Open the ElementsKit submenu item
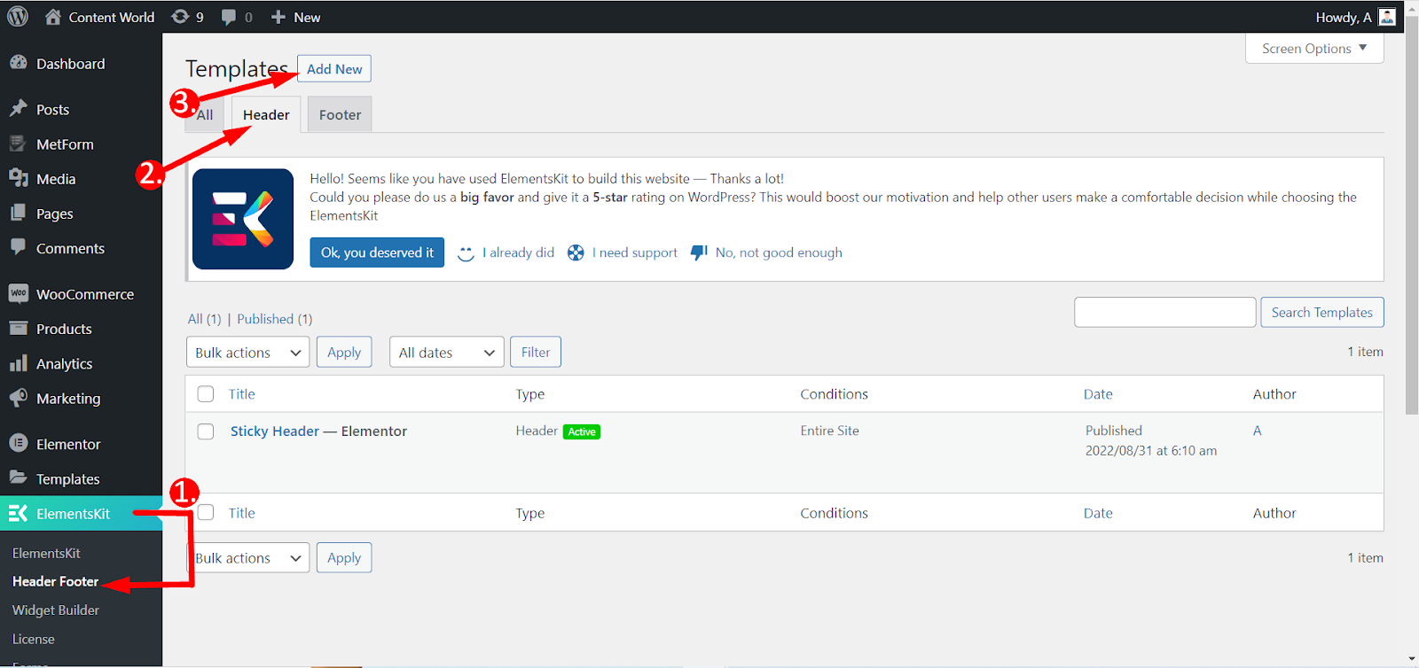1419x668 pixels. [46, 553]
